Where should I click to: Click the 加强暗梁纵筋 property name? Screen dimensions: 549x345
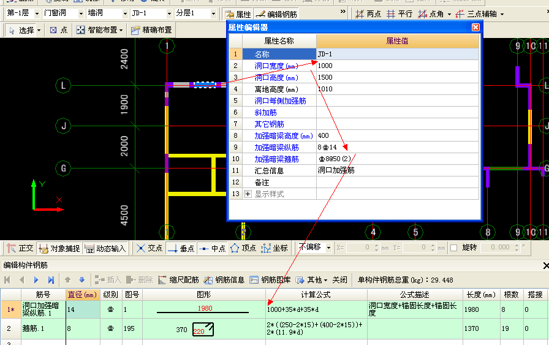point(276,148)
